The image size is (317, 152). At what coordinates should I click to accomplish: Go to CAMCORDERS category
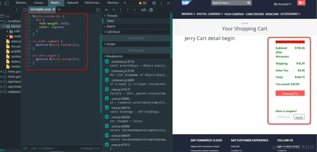click(x=255, y=14)
